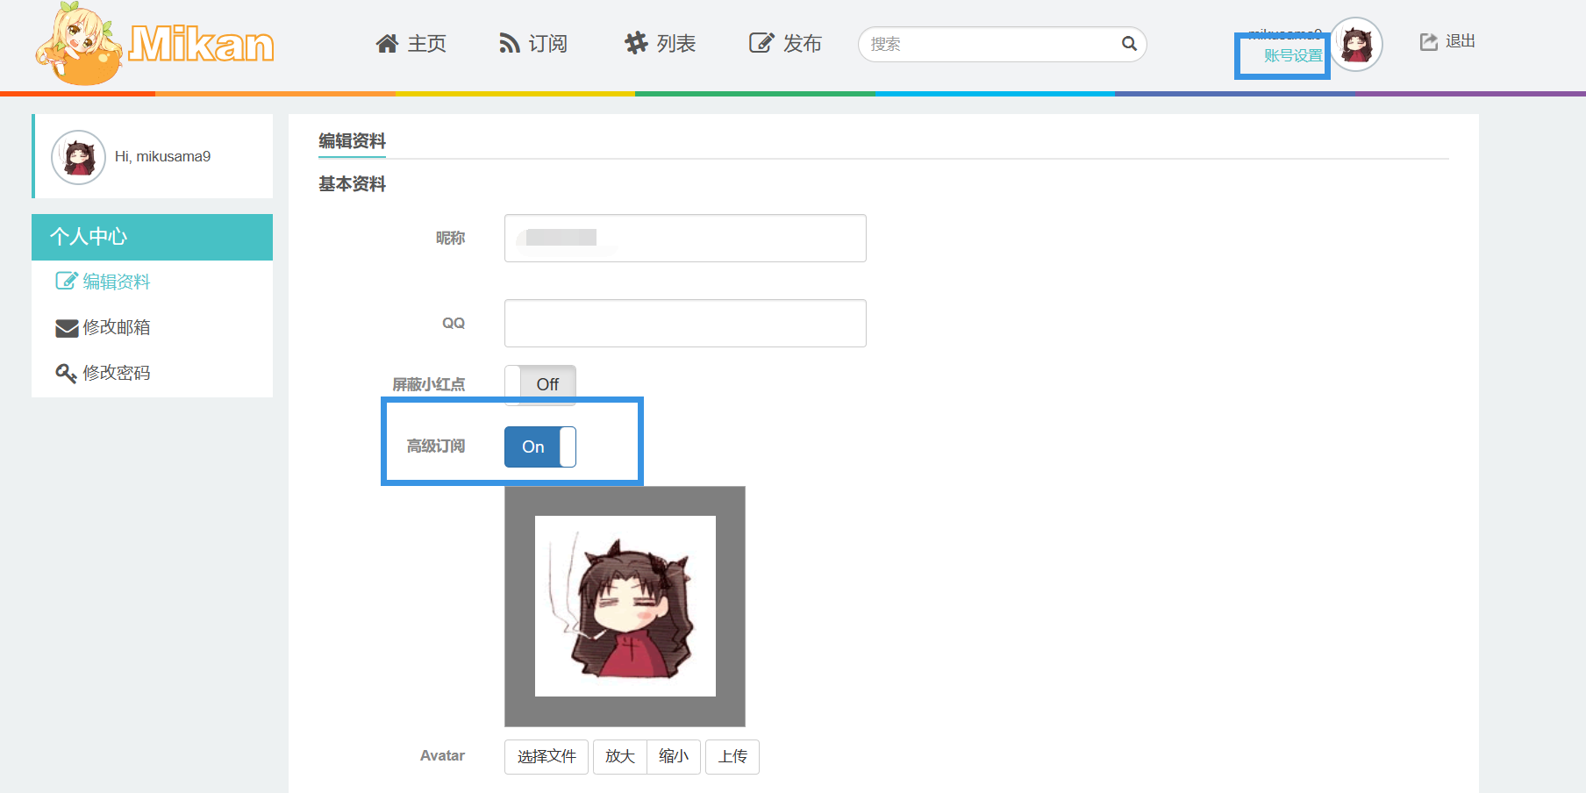The image size is (1586, 793).
Task: Click the puzzle-piece 列表 icon
Action: pos(636,43)
